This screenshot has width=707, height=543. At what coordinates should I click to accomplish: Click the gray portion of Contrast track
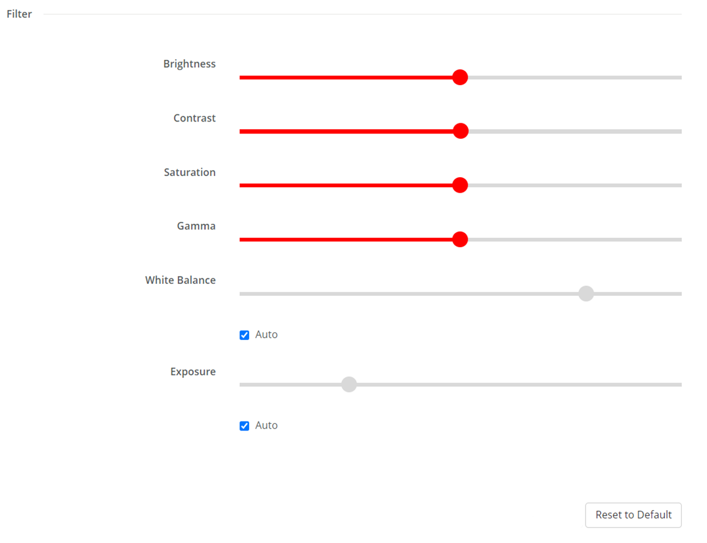[x=575, y=132]
